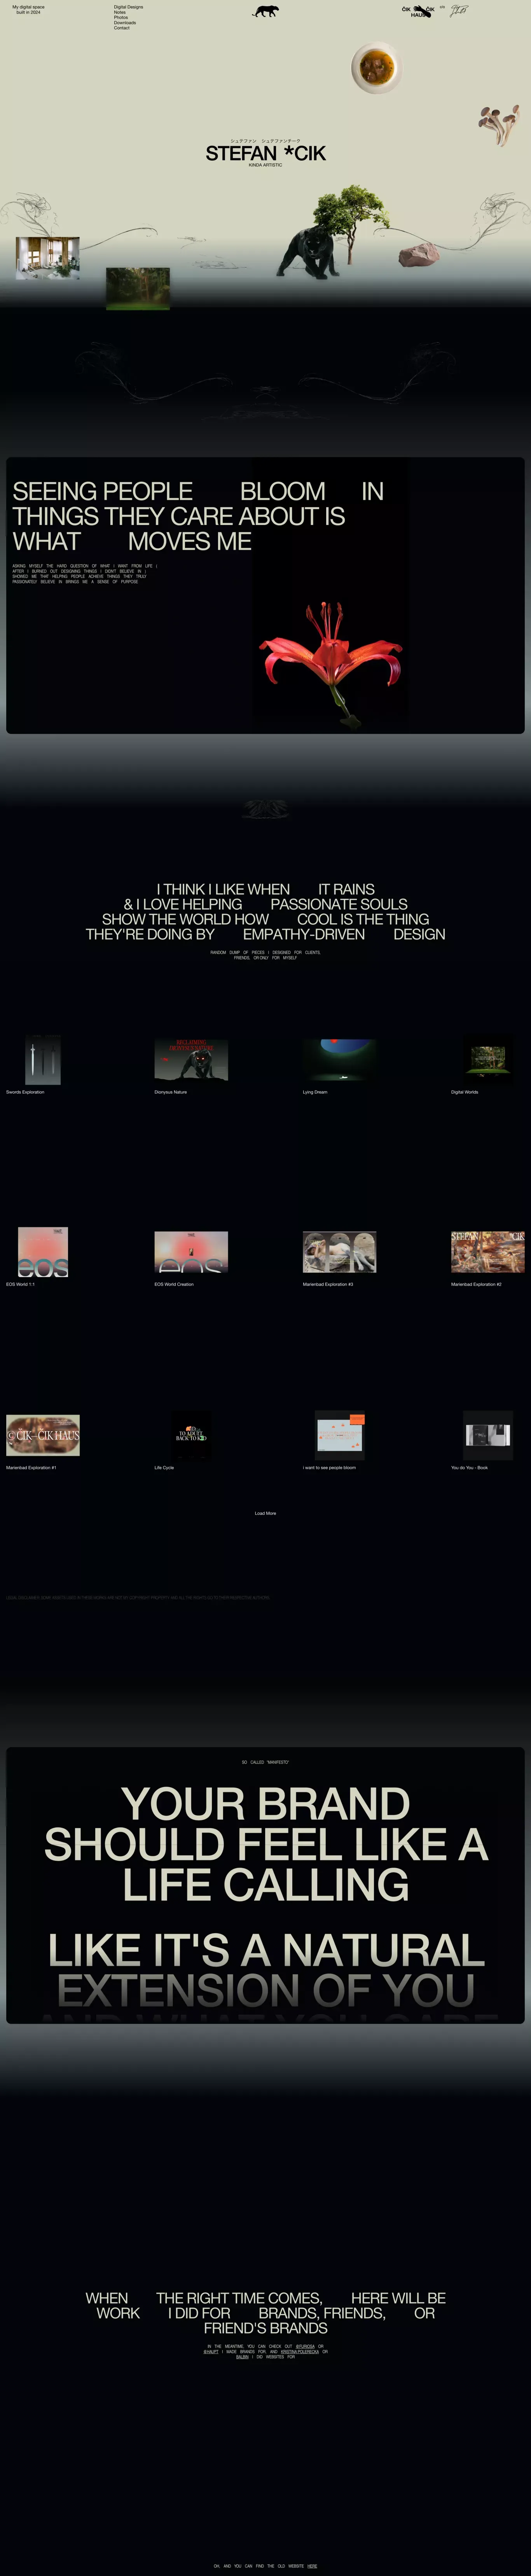The image size is (531, 2576).
Task: Click the SO CALLED "MANIFESTO" label
Action: [x=265, y=1762]
